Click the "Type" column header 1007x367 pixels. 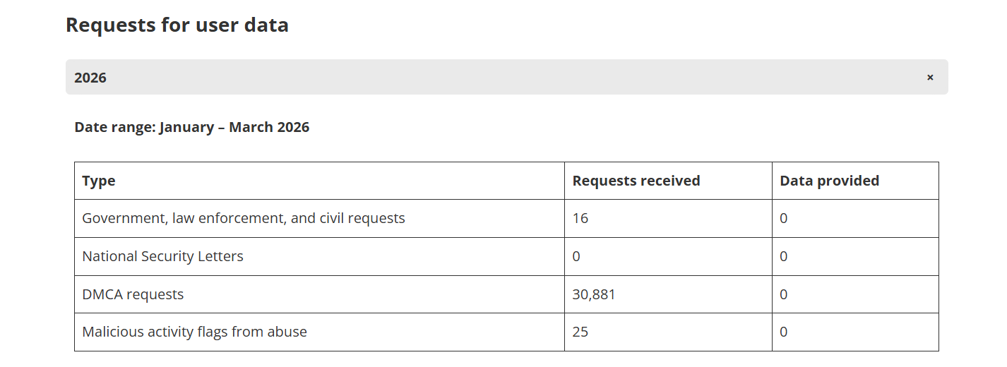[99, 181]
